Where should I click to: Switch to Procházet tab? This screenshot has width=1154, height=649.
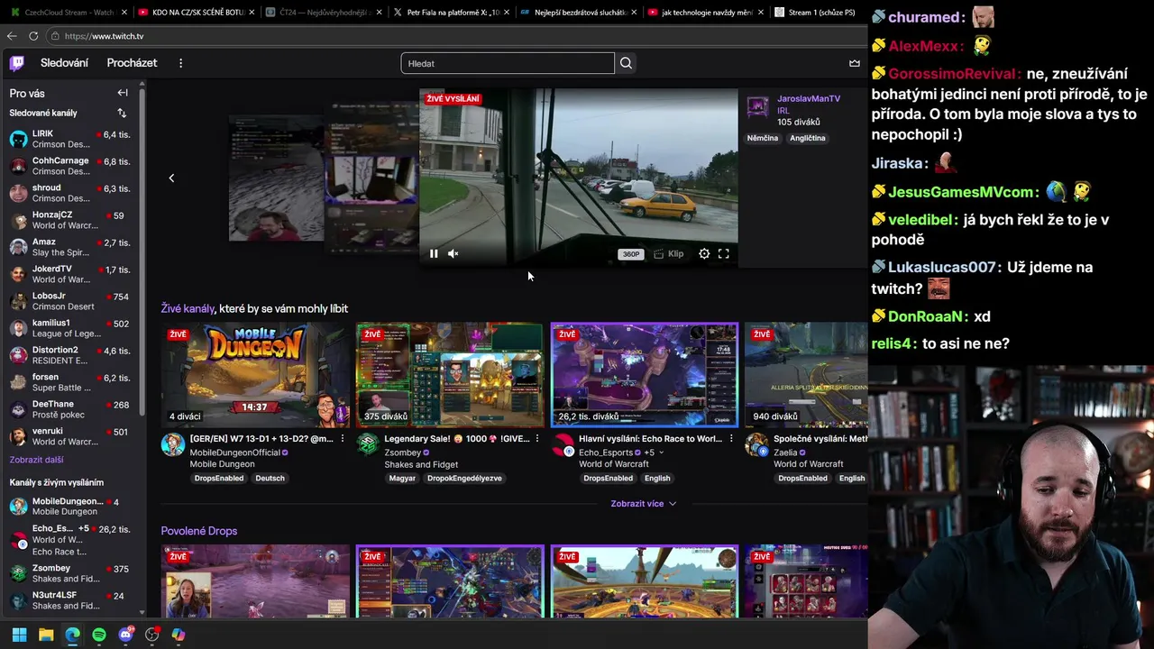[132, 63]
